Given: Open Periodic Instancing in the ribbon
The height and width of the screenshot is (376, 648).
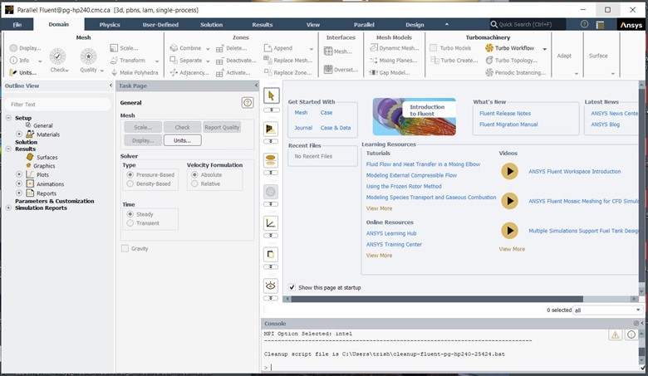Looking at the screenshot, I should (x=515, y=73).
